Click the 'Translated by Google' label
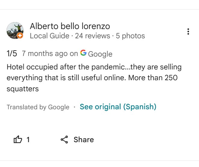 (38, 107)
